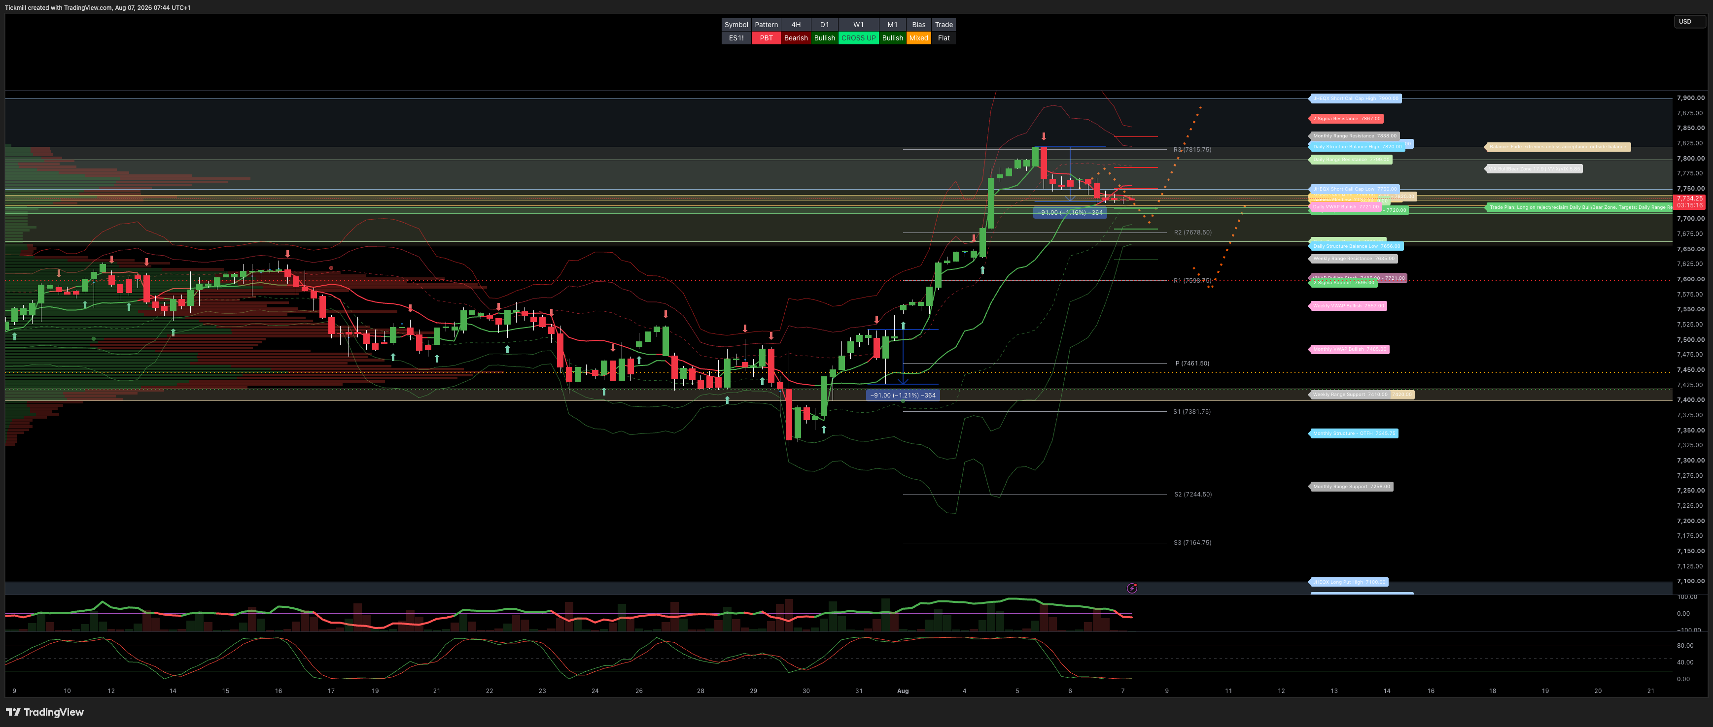Select the Daily Structure Balance High label
1713x727 pixels.
click(x=1357, y=147)
